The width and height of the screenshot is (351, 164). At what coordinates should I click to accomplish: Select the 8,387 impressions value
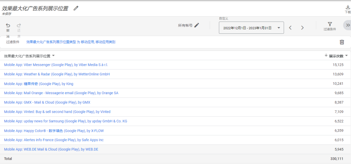(339, 102)
